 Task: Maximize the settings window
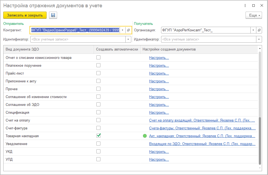[253, 6]
